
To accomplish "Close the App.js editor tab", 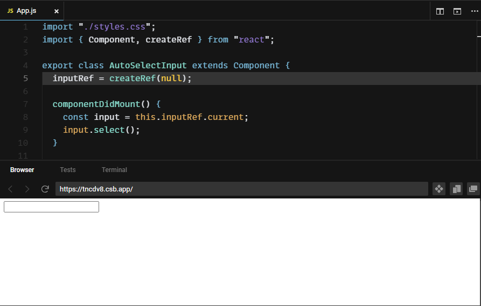I will pyautogui.click(x=57, y=11).
